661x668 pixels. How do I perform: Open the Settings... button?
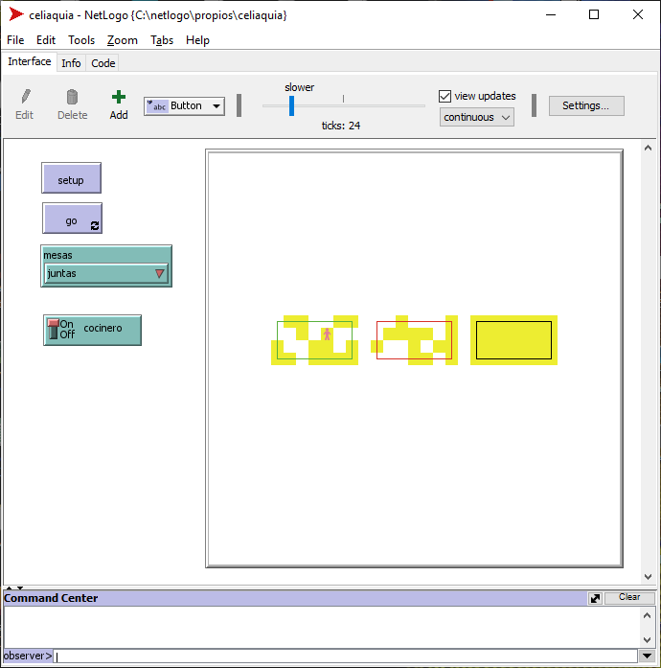(585, 105)
